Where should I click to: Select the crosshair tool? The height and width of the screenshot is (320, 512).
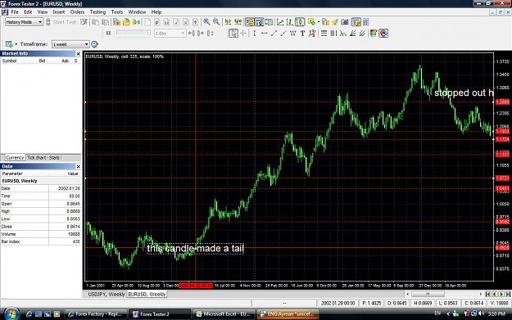coord(243,34)
